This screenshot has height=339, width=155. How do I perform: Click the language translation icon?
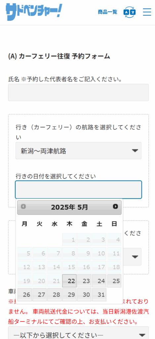tap(130, 12)
